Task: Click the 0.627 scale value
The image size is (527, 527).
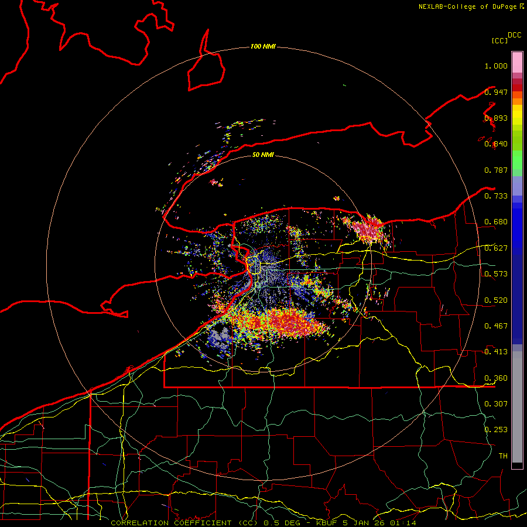Action: pyautogui.click(x=496, y=248)
